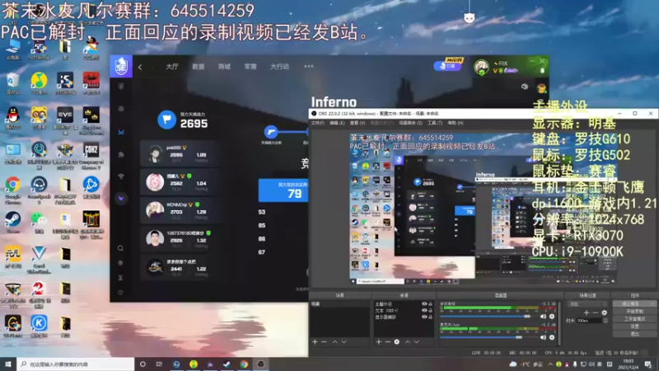Move scene down with arrow

tap(344, 341)
